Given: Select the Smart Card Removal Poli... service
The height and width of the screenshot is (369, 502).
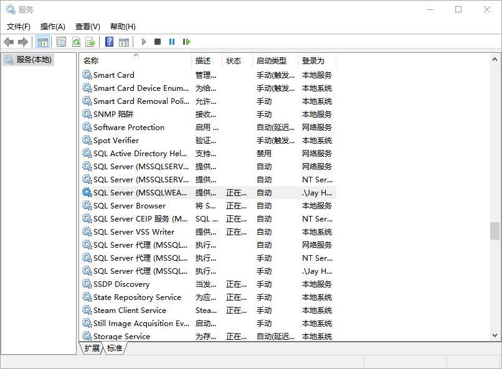Looking at the screenshot, I should [x=141, y=101].
